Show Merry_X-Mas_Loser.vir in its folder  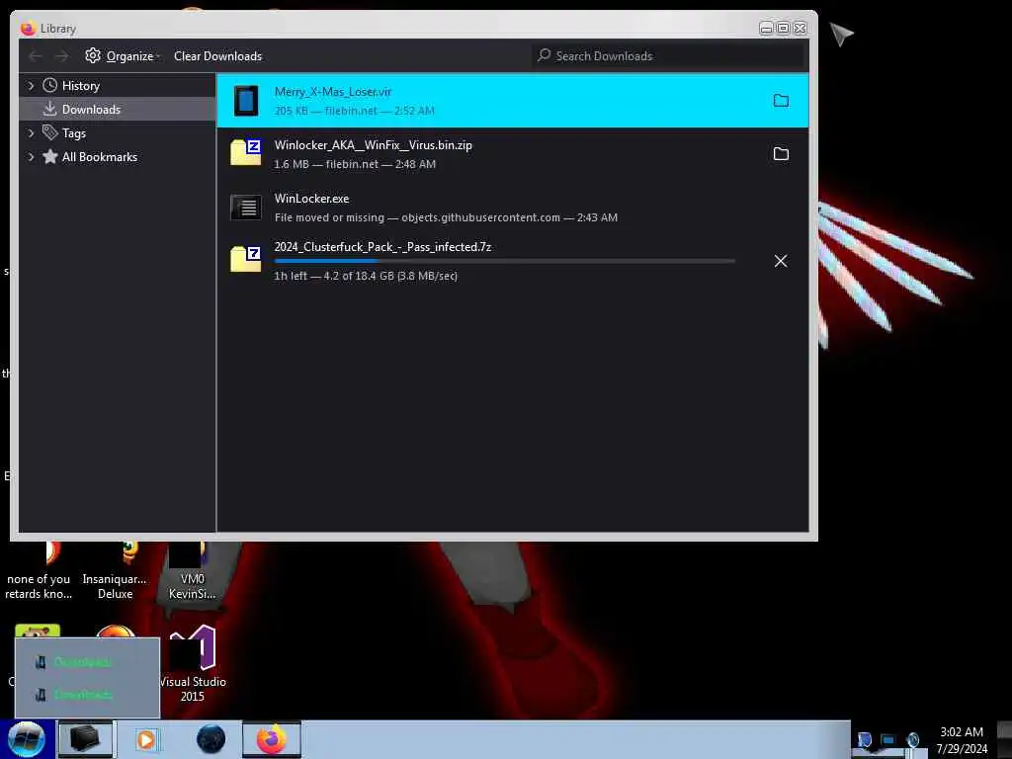[781, 101]
